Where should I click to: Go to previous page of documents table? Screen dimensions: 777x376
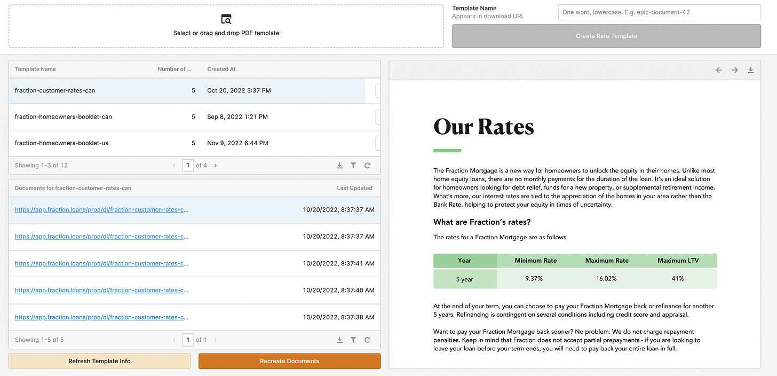[x=174, y=340]
